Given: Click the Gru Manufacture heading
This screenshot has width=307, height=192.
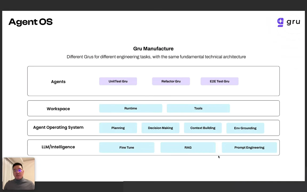Looking at the screenshot, I should [x=153, y=49].
